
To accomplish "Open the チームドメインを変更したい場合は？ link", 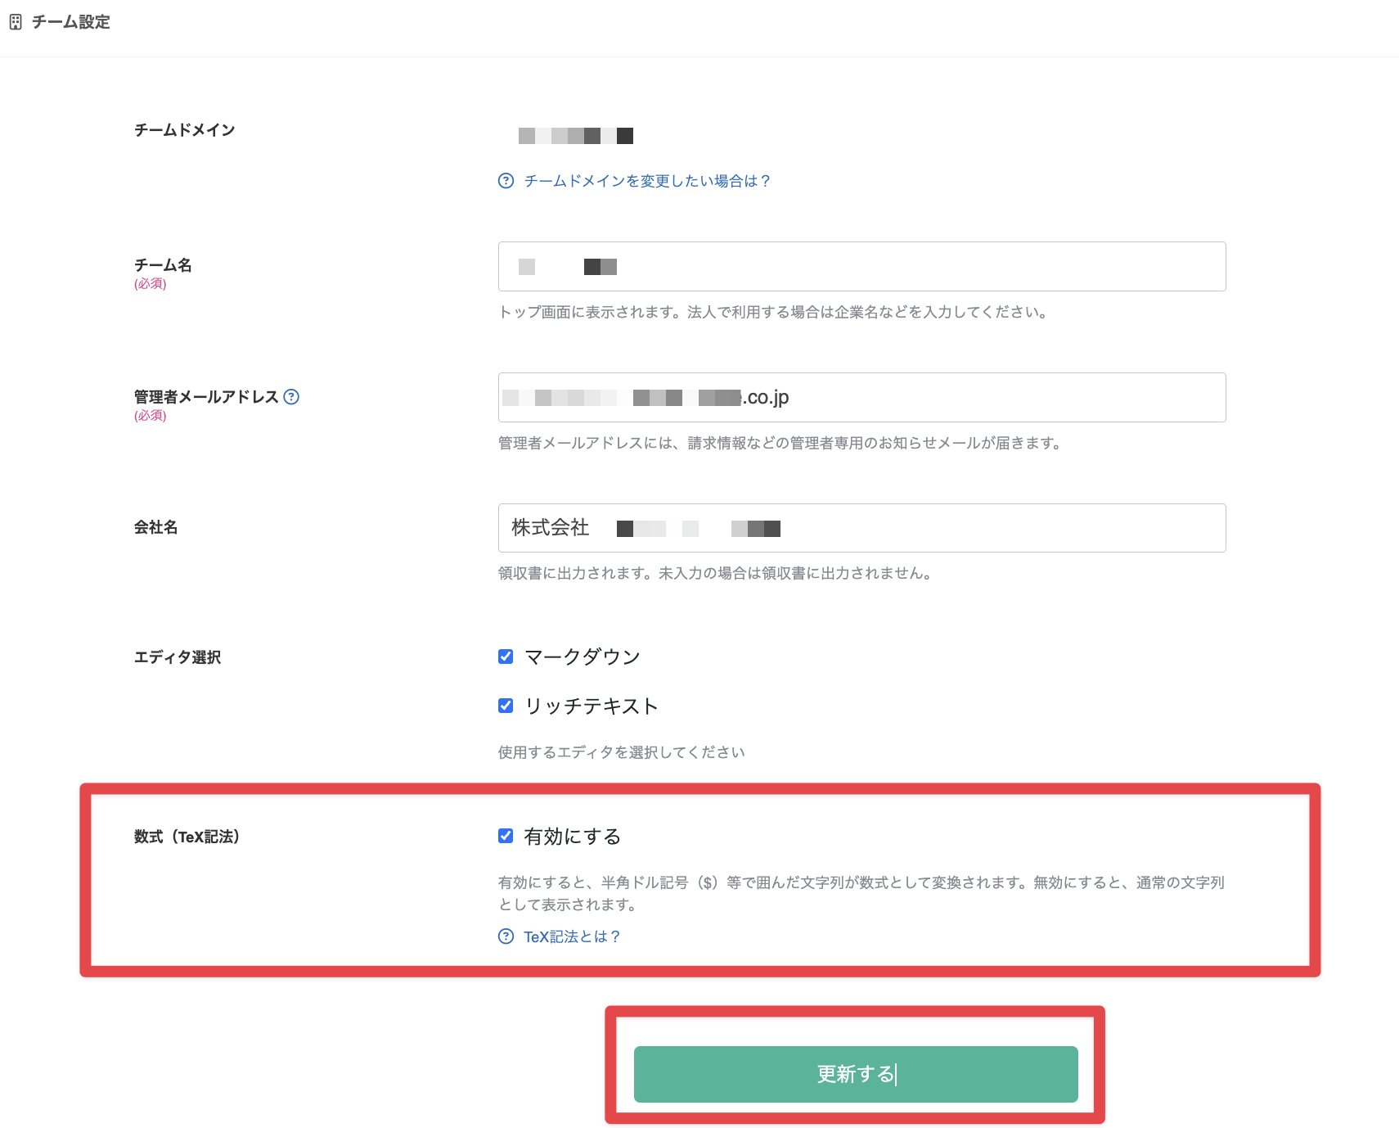I will click(646, 181).
